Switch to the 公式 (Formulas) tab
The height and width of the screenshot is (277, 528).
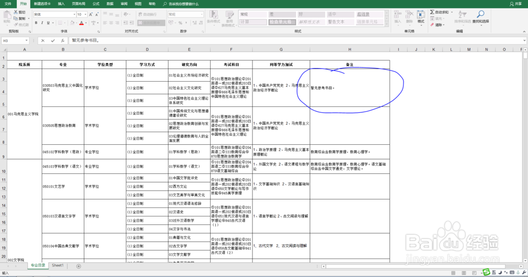coord(96,4)
